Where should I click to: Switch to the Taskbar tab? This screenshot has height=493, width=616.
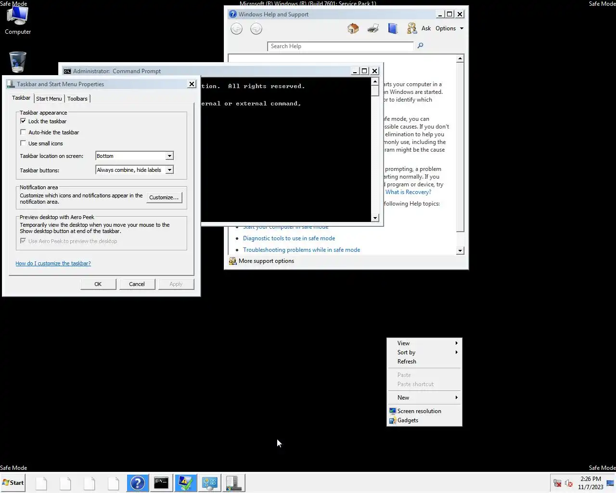click(x=21, y=98)
